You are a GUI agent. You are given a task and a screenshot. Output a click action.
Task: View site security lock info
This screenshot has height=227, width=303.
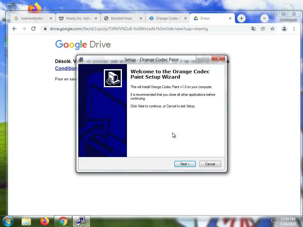pyautogui.click(x=45, y=29)
